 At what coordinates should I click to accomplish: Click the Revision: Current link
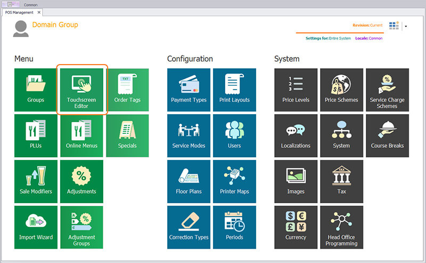pyautogui.click(x=368, y=25)
